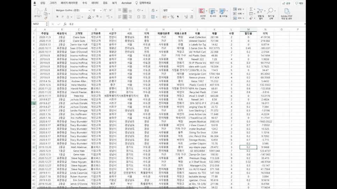Increase the font size
The image size is (337, 189).
pos(105,10)
